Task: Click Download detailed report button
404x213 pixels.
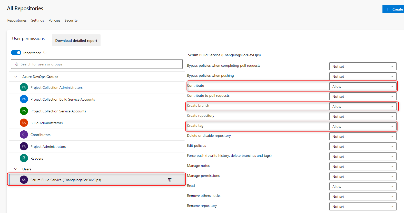Action: tap(76, 41)
